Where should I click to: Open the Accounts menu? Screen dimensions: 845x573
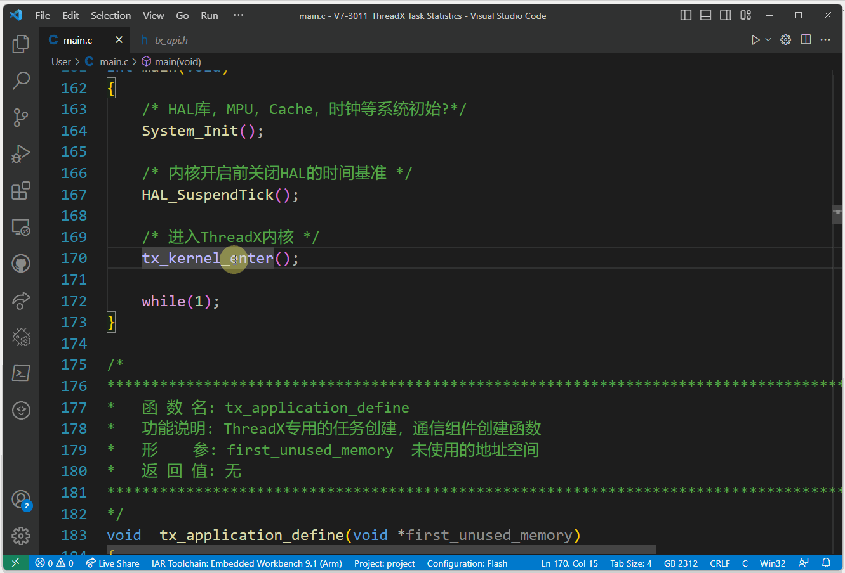coord(21,499)
